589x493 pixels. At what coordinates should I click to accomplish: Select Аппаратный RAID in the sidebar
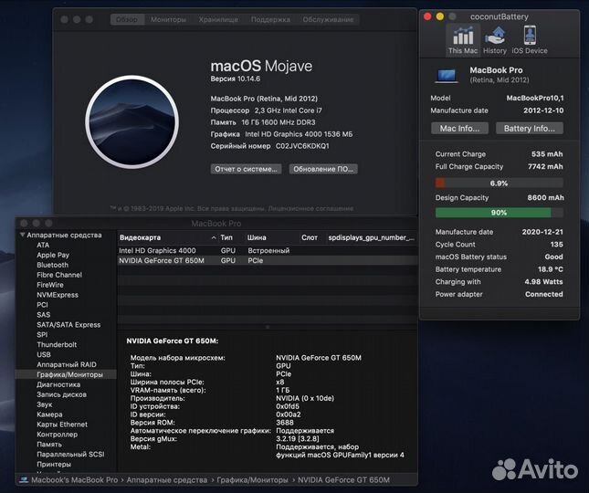click(67, 364)
